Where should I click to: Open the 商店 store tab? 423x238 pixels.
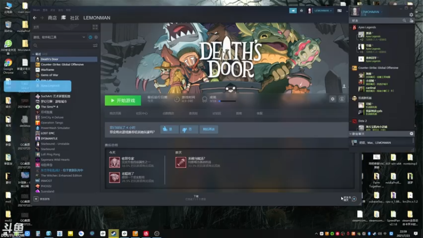tap(52, 18)
